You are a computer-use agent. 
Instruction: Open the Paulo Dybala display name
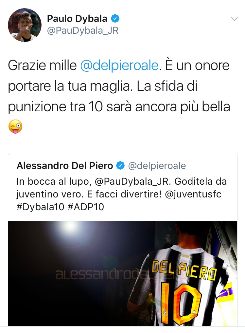tap(77, 19)
